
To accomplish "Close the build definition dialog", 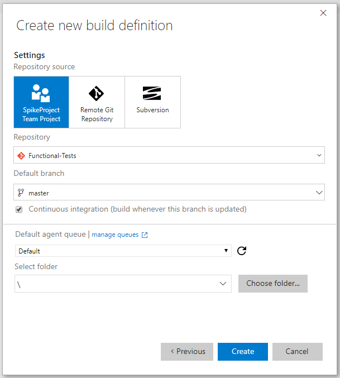I will click(x=323, y=13).
